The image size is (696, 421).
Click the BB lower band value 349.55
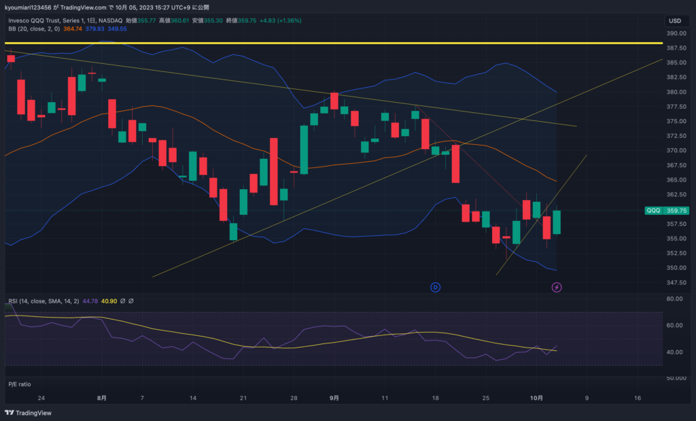pos(117,29)
